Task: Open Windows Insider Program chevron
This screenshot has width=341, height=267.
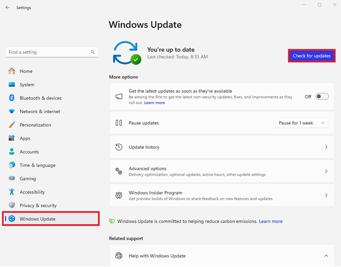Action: [326, 195]
